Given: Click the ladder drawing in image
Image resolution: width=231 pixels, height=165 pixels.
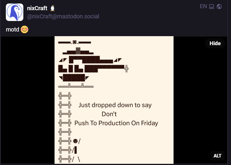Looking at the screenshot, I should click(65, 127).
